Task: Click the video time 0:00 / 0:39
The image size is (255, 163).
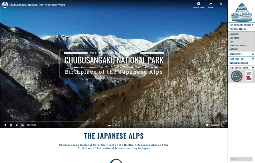Action: [31, 125]
